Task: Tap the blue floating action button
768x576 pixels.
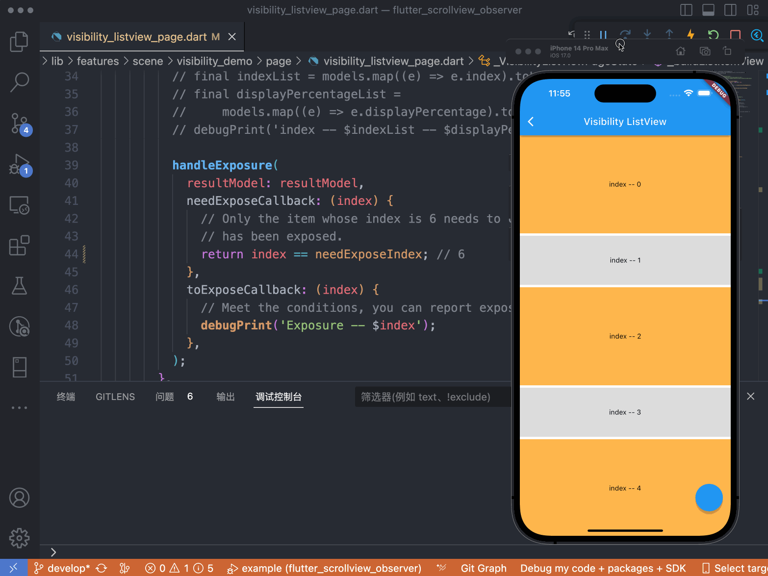Action: (x=709, y=498)
